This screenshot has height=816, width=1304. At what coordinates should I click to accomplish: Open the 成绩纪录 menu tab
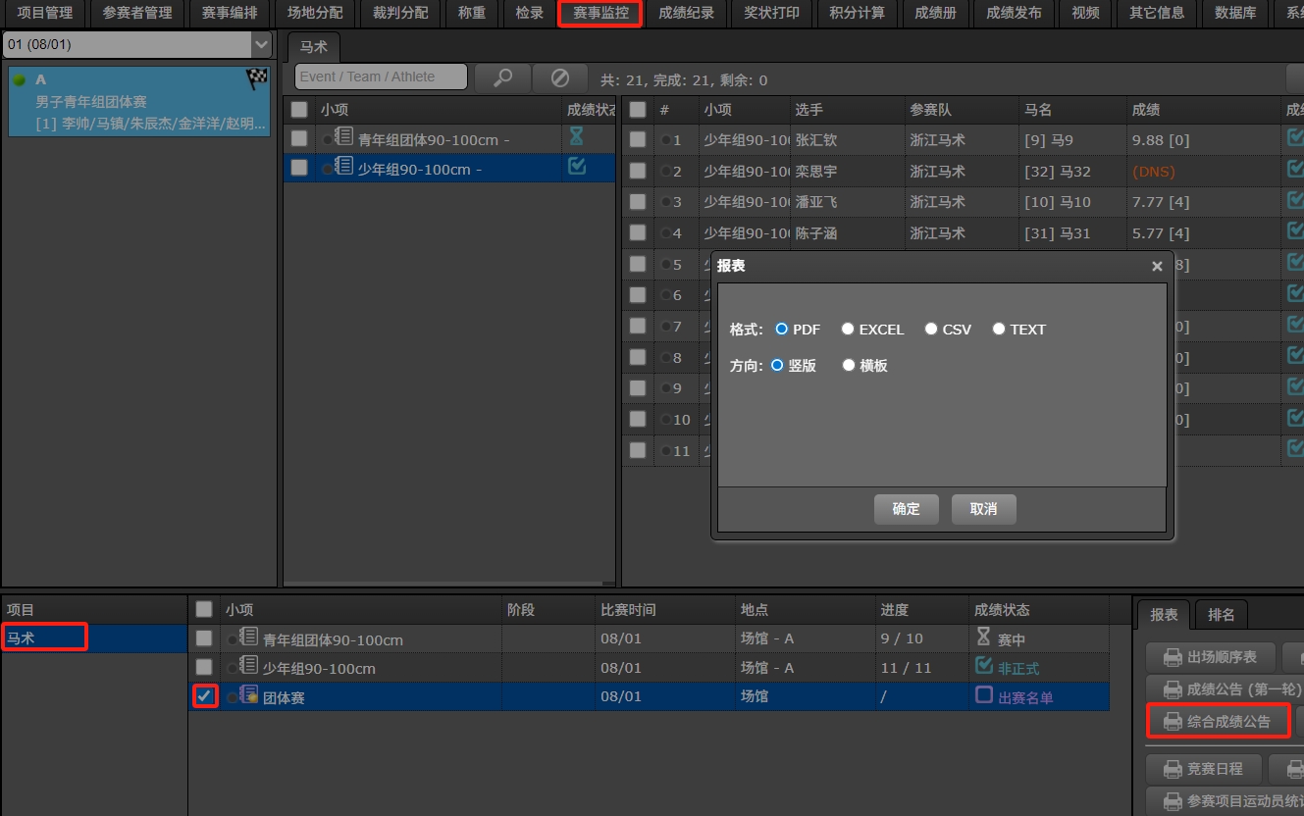686,13
